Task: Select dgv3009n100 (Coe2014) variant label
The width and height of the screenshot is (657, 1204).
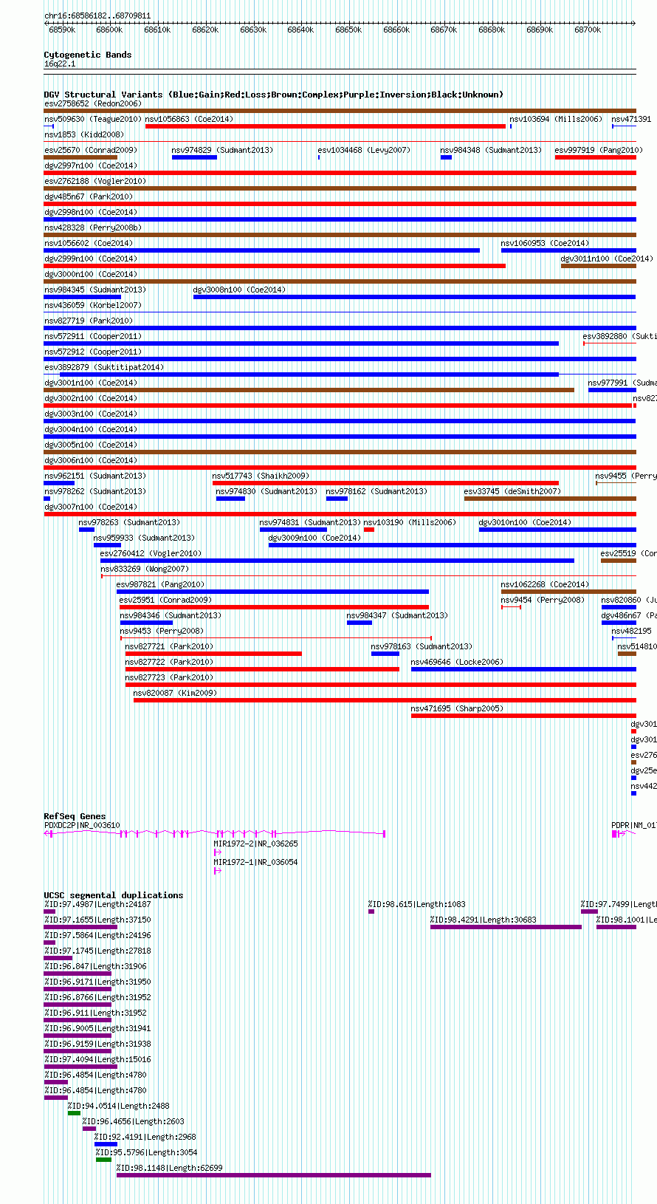Action: click(x=314, y=538)
